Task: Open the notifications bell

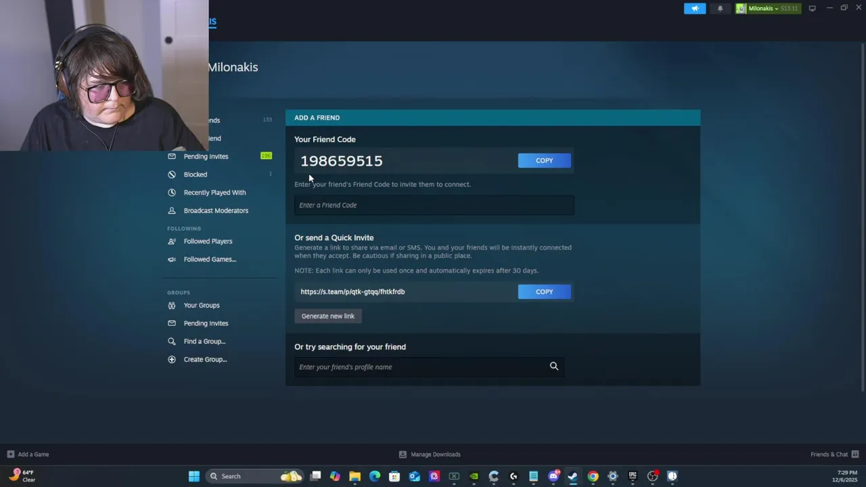Action: click(720, 8)
